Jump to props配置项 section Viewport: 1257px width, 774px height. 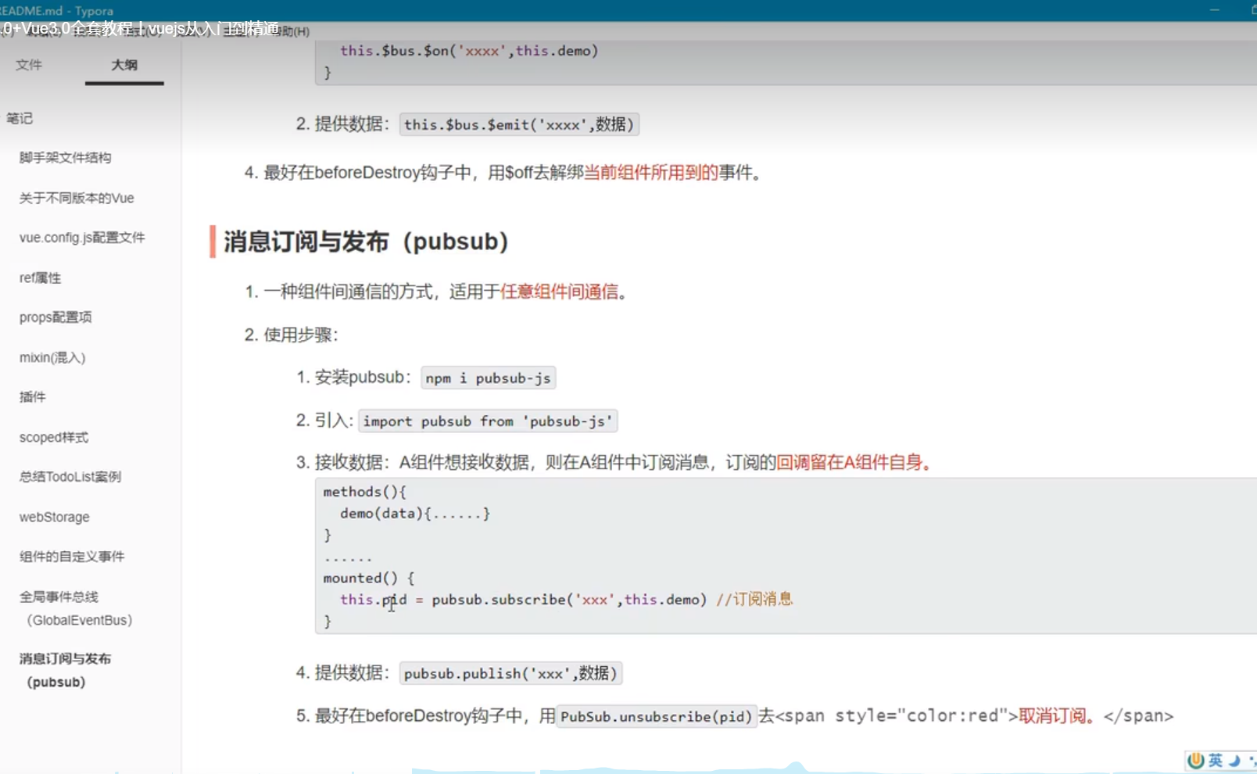point(56,317)
